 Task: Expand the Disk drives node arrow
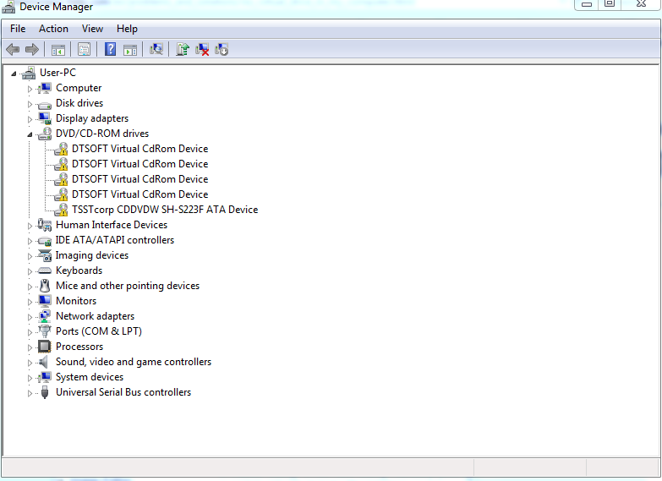pyautogui.click(x=30, y=104)
